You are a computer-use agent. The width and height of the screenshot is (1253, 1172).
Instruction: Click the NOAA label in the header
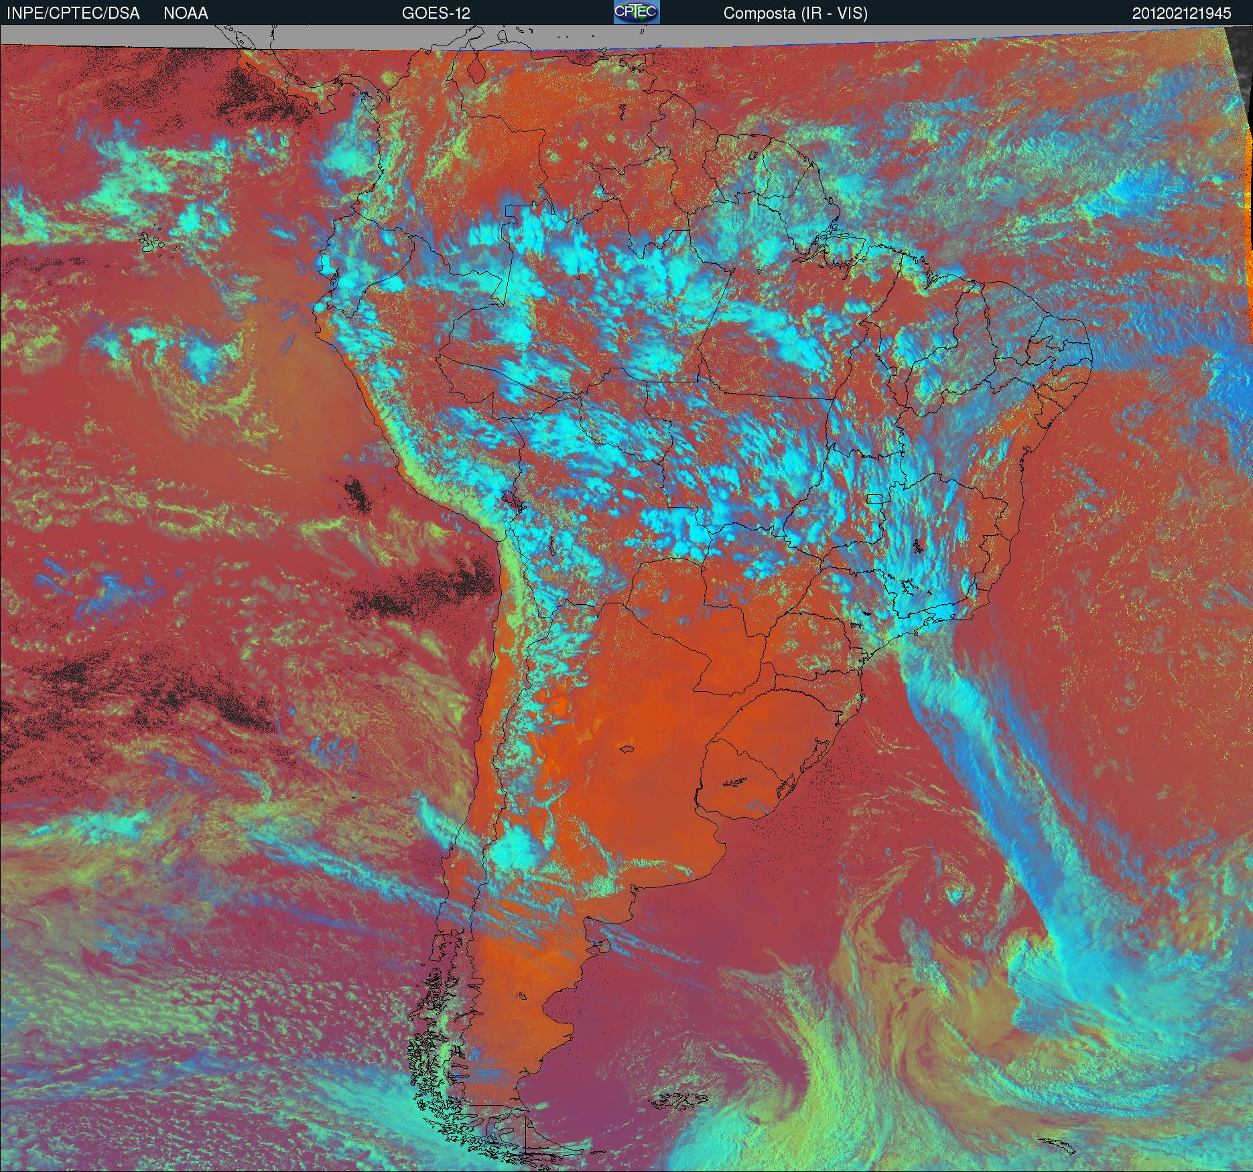coord(186,13)
